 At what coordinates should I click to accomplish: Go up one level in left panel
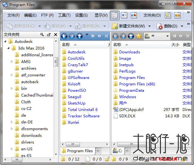(x=79, y=36)
